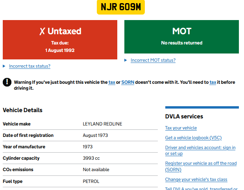Screen dimensions: 244x190
Task: Click the 'Tax due:' label in red panel
Action: tap(60, 43)
